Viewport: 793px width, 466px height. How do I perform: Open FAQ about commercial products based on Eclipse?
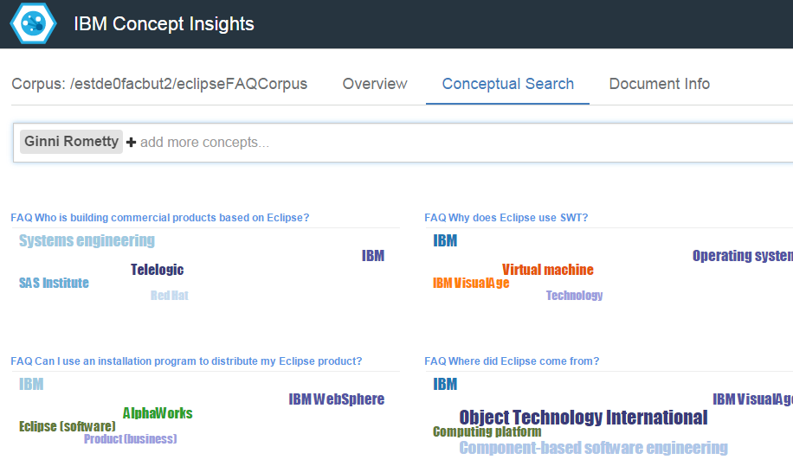[x=160, y=218]
